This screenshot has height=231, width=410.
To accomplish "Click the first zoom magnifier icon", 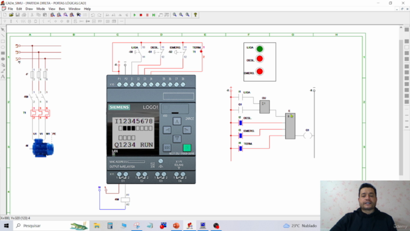I will coord(174,15).
